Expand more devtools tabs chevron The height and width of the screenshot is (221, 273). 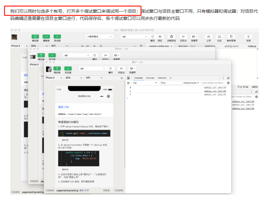[x=170, y=78]
